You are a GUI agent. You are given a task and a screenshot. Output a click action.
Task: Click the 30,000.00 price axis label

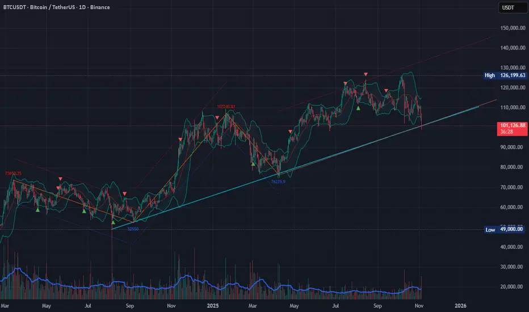coord(513,267)
